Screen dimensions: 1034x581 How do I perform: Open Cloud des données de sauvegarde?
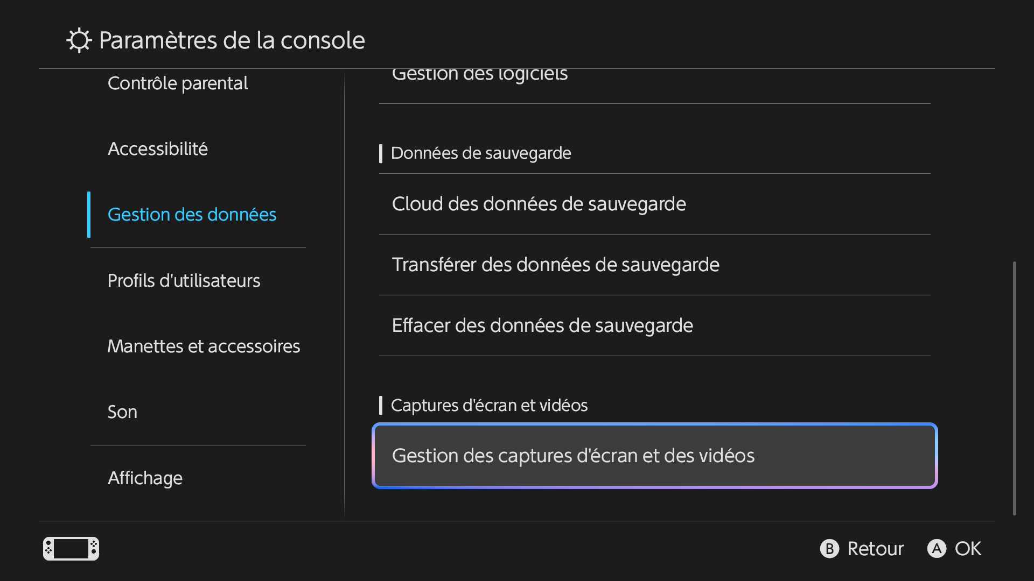pyautogui.click(x=539, y=204)
